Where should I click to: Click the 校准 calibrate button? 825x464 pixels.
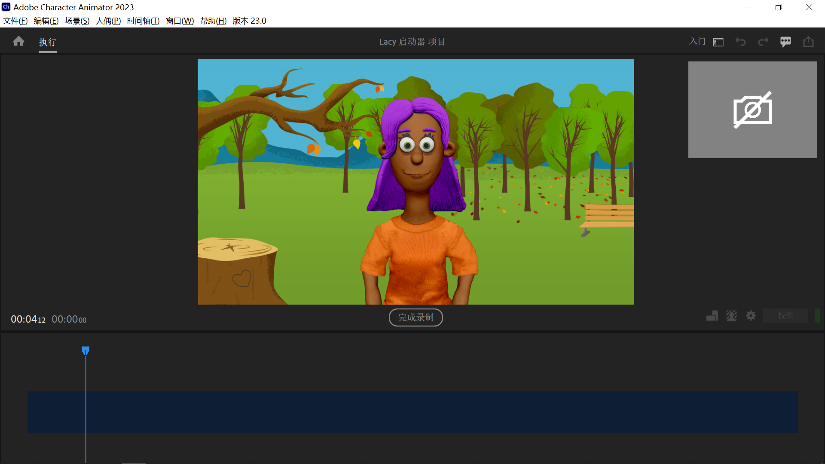pos(785,315)
